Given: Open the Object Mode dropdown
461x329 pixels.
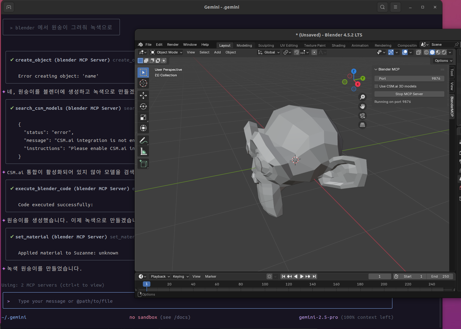Looking at the screenshot, I should 166,52.
